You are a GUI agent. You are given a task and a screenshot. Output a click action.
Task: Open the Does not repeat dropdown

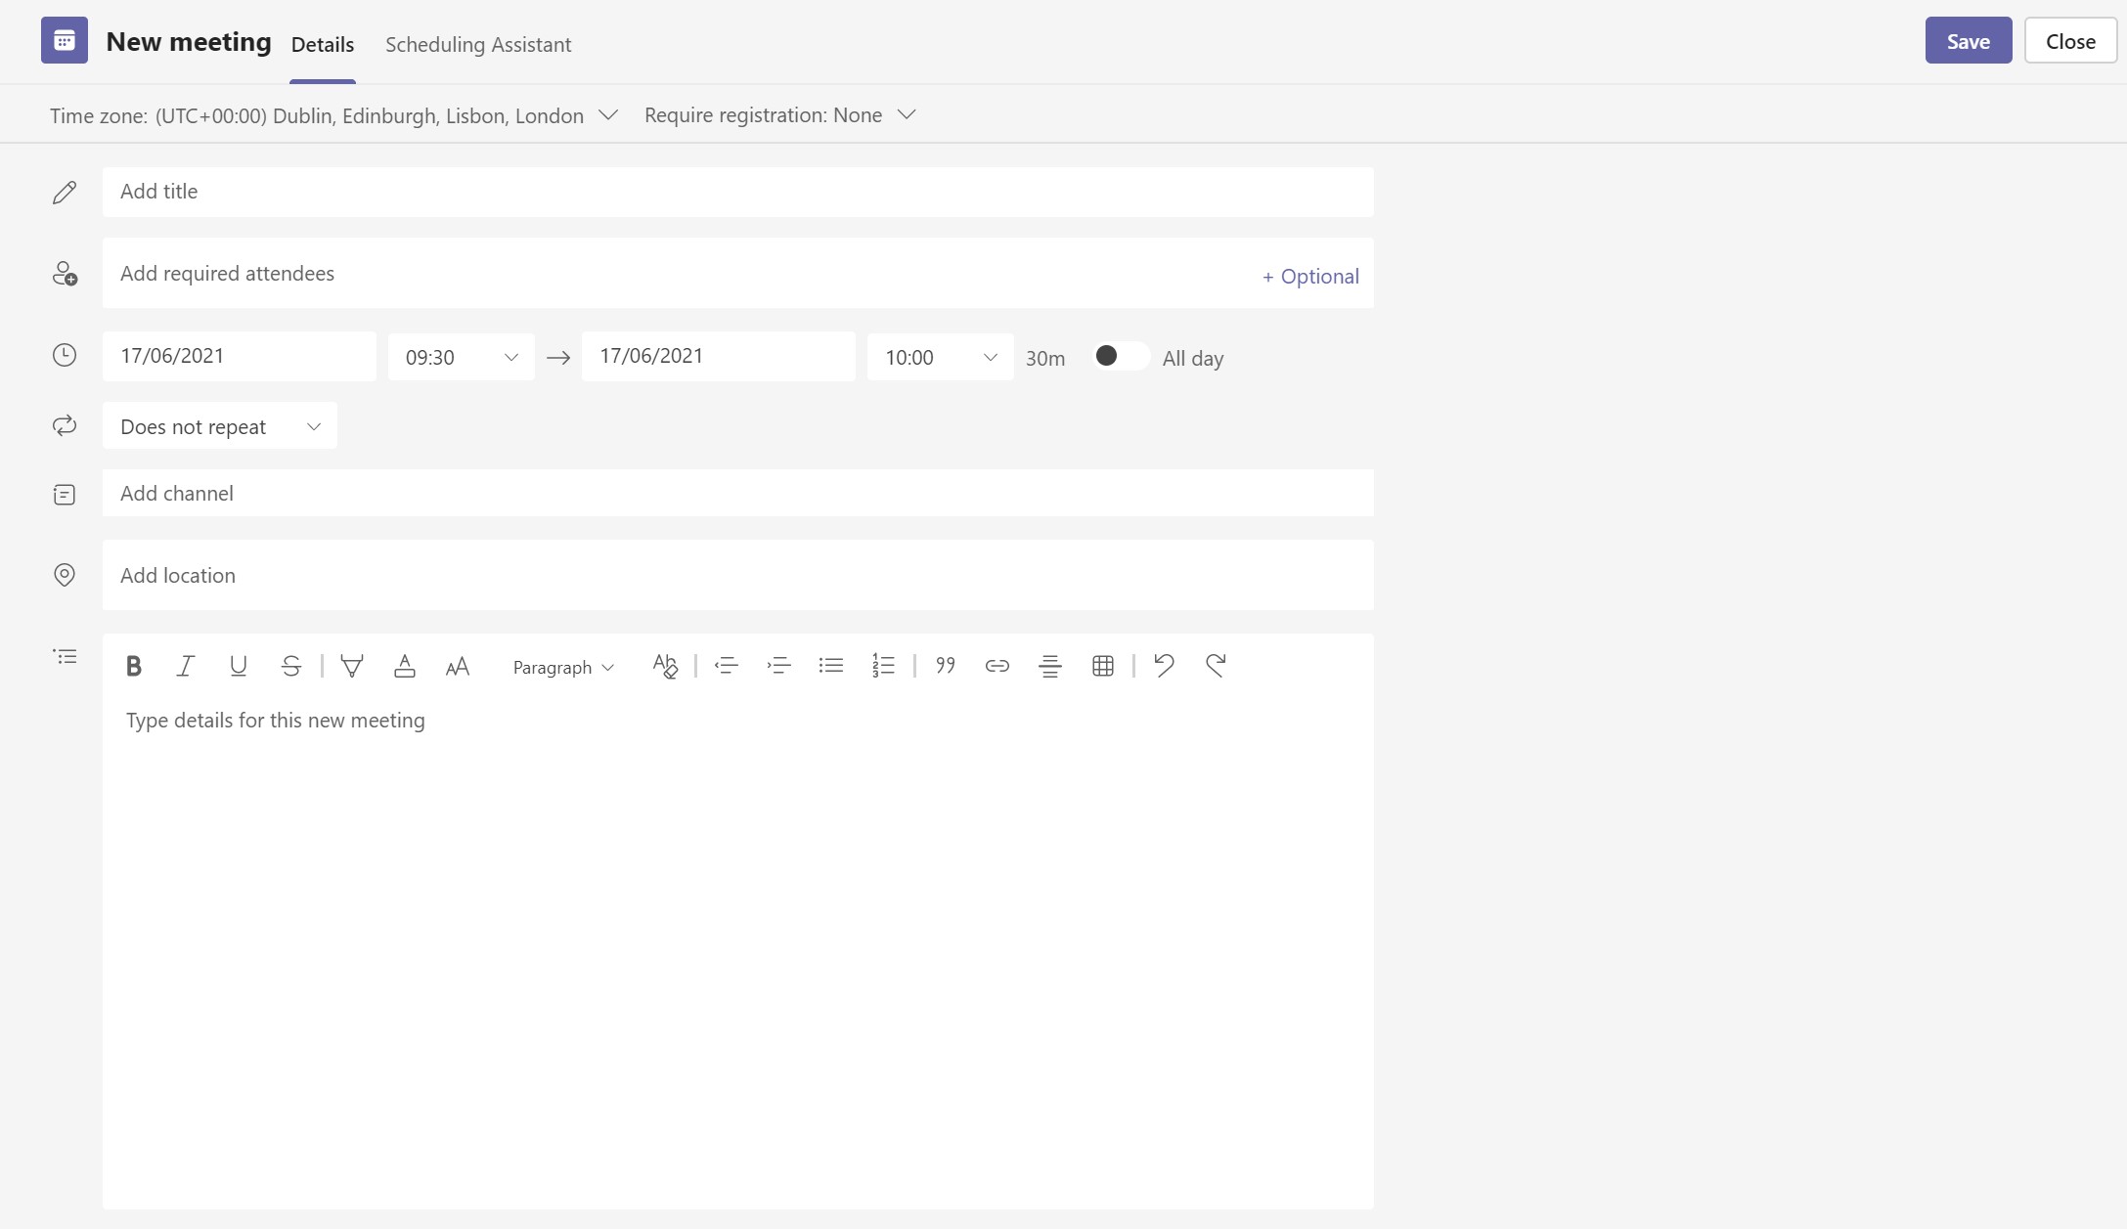(x=220, y=425)
